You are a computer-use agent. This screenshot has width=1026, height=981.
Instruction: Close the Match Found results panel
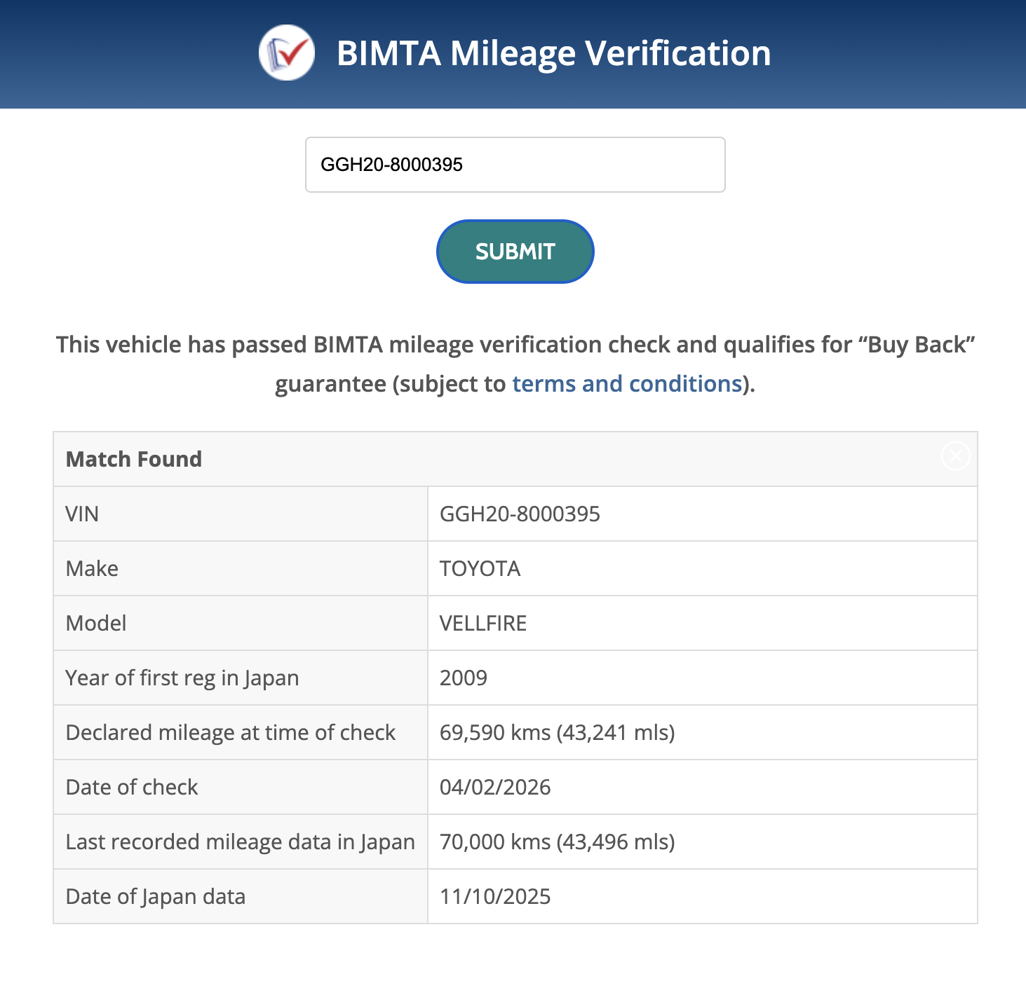coord(955,456)
